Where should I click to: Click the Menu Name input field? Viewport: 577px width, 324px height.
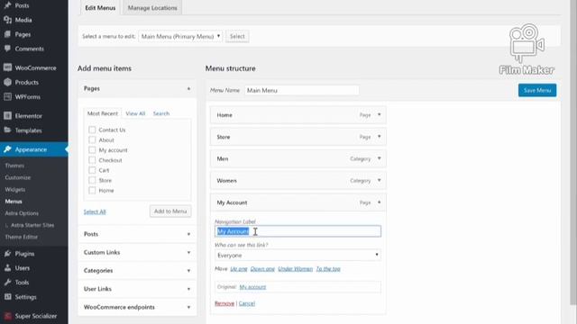[302, 90]
